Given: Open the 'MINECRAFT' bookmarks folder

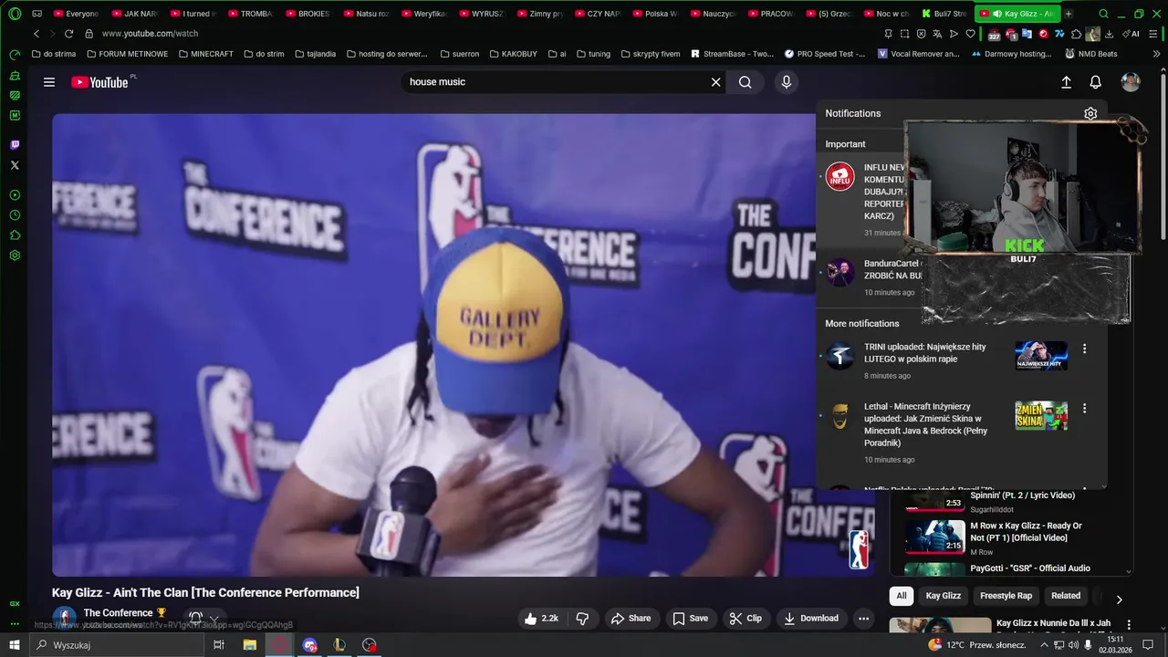Looking at the screenshot, I should coord(205,54).
